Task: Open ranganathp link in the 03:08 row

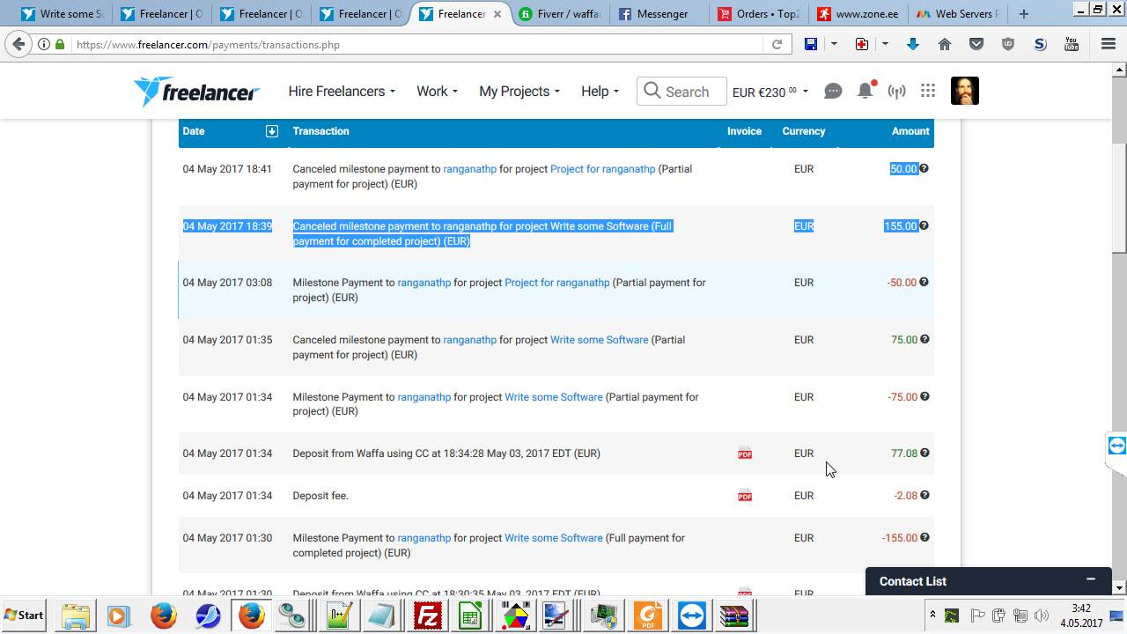Action: pyautogui.click(x=424, y=283)
